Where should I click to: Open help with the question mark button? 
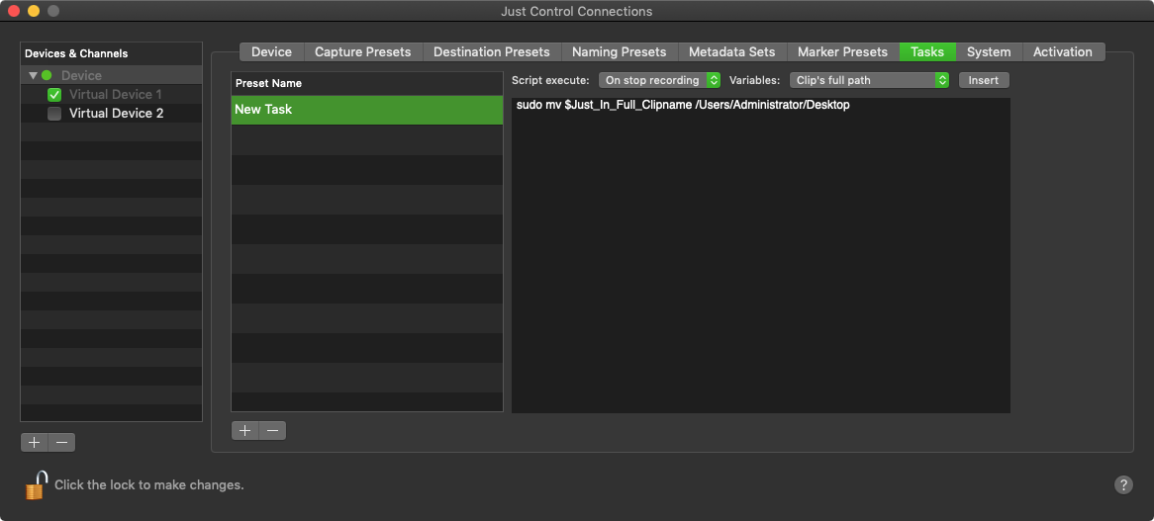pos(1123,484)
